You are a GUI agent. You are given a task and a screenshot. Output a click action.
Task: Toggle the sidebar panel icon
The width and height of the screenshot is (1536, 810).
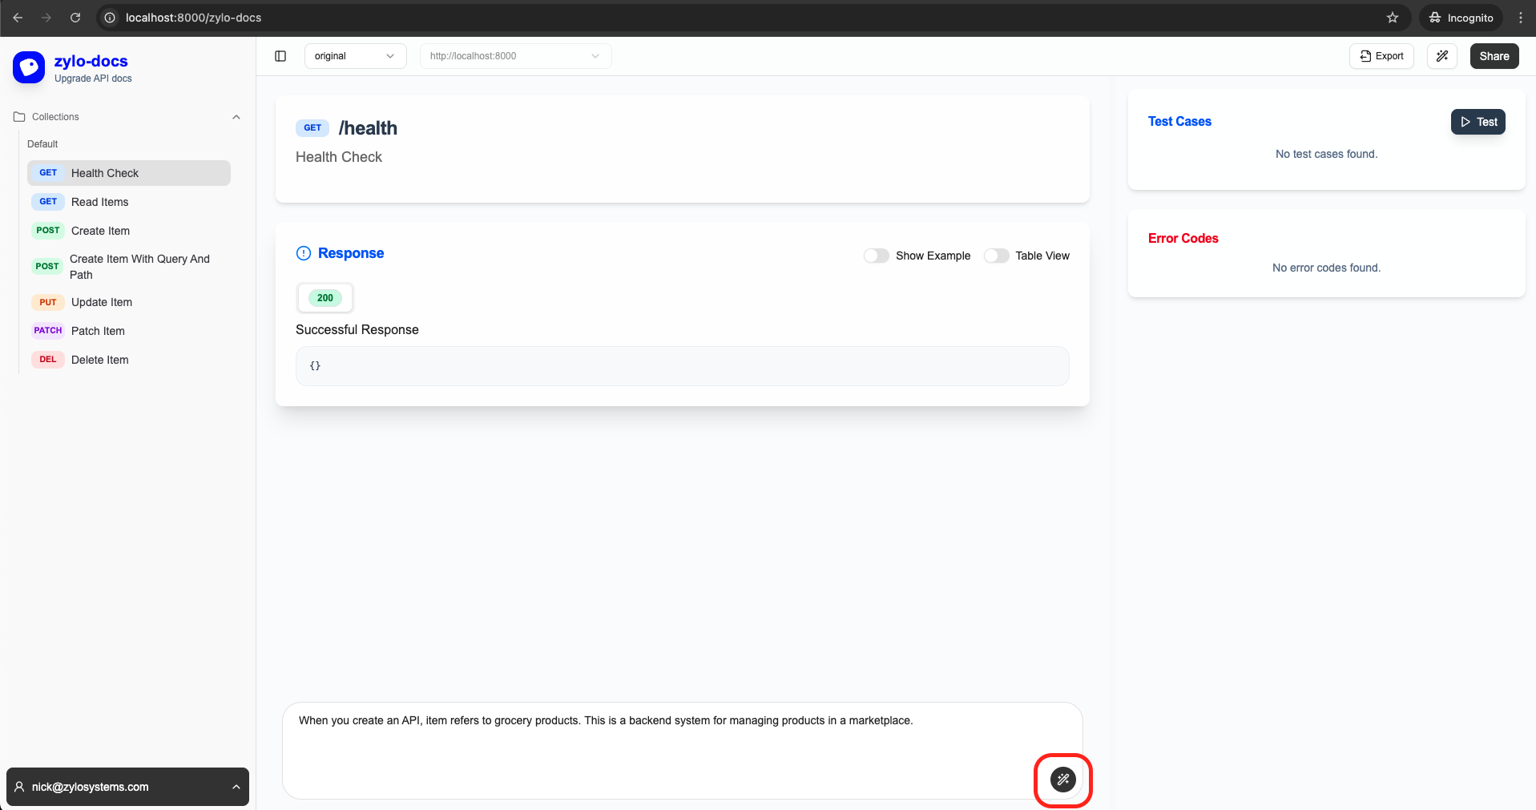pos(280,56)
